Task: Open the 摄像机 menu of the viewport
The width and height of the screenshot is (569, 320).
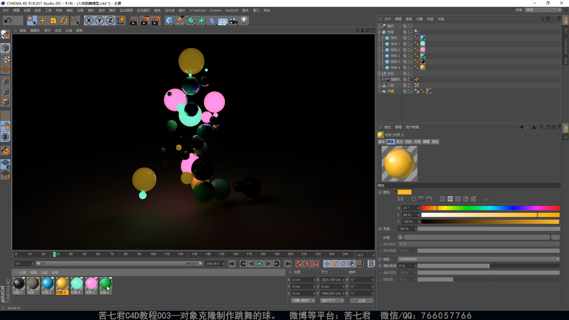Action: pyautogui.click(x=35, y=31)
